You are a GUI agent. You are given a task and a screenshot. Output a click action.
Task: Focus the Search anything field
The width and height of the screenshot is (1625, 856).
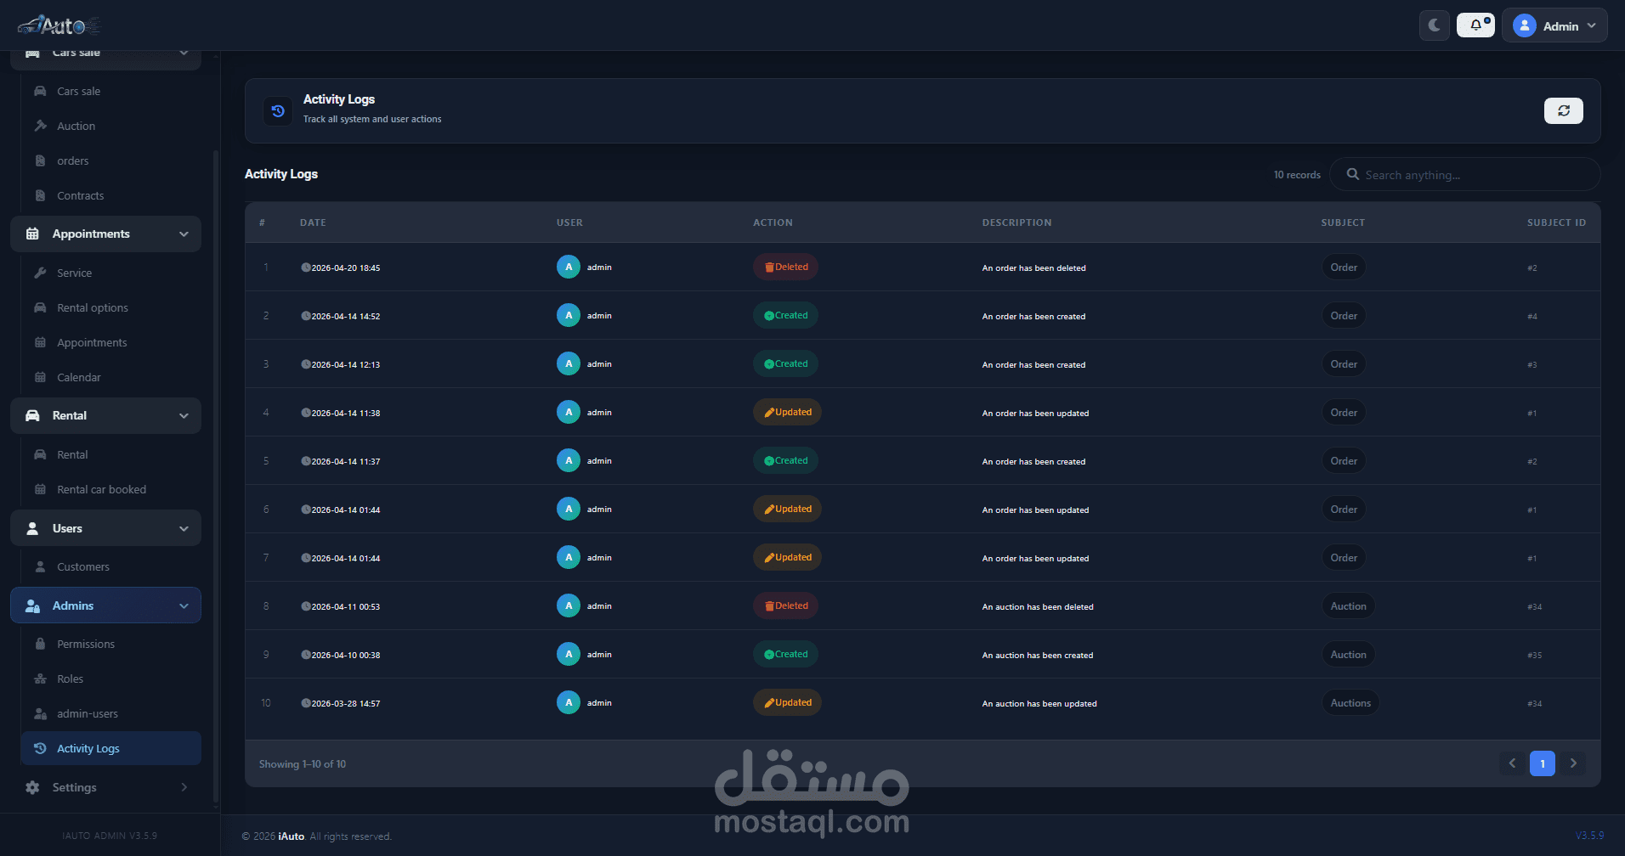click(1465, 174)
